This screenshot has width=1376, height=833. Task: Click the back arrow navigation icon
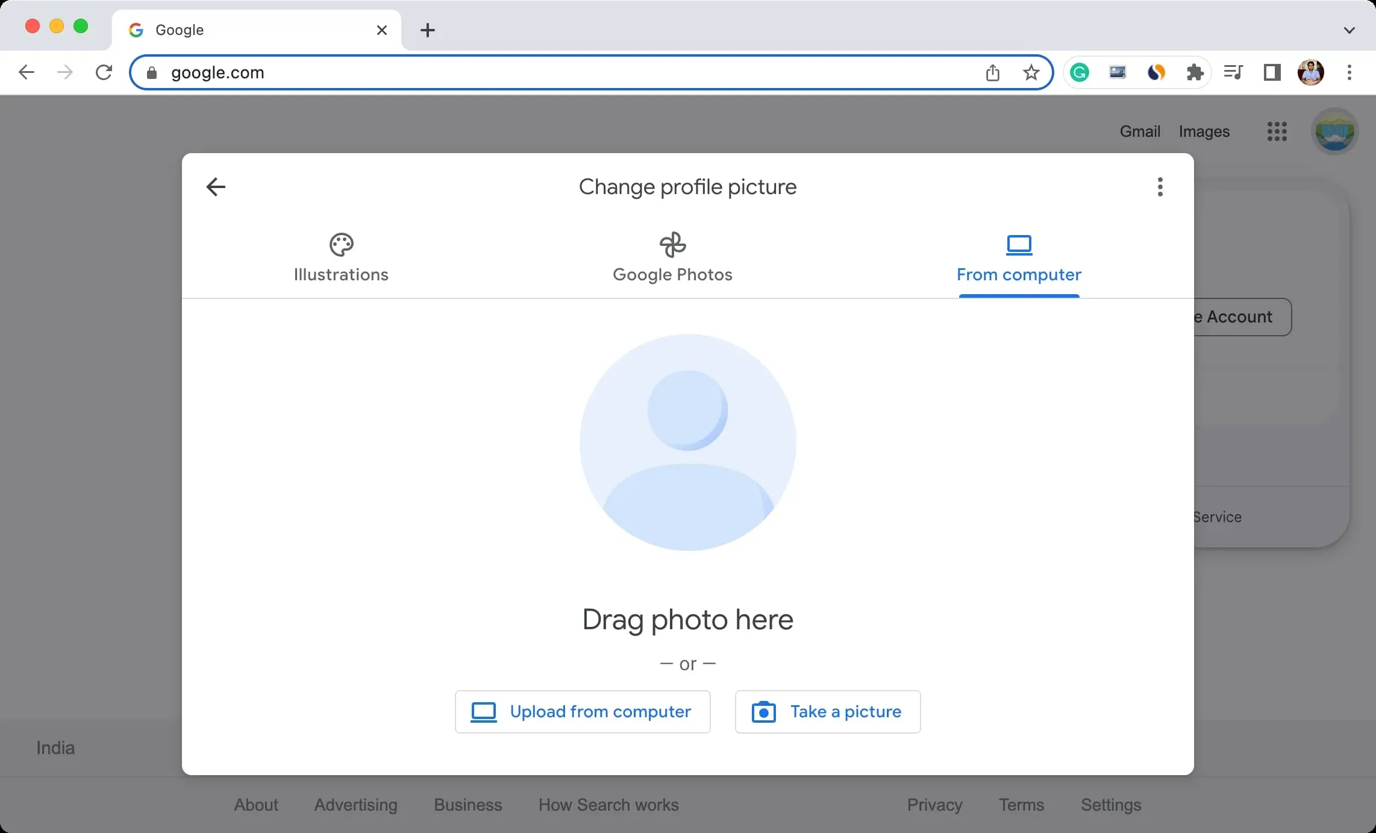(x=215, y=186)
